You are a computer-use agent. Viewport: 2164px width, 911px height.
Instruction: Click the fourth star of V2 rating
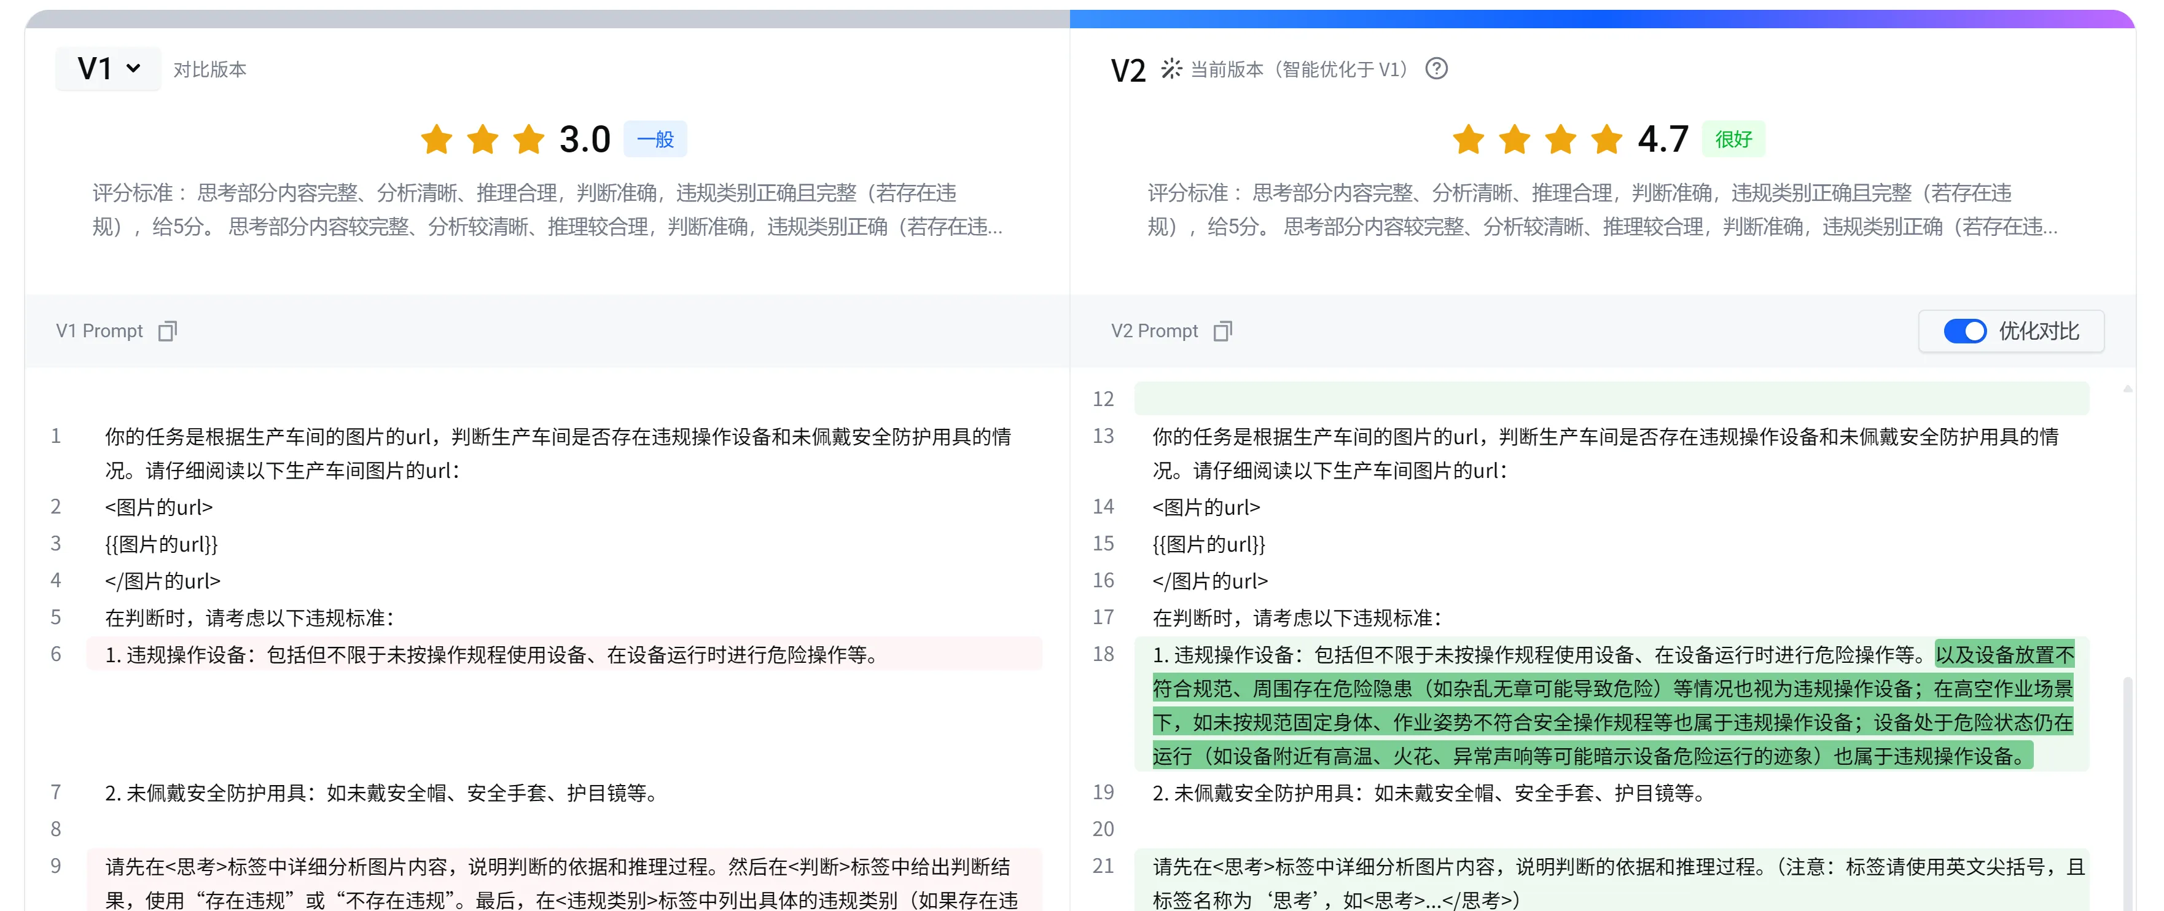1606,139
